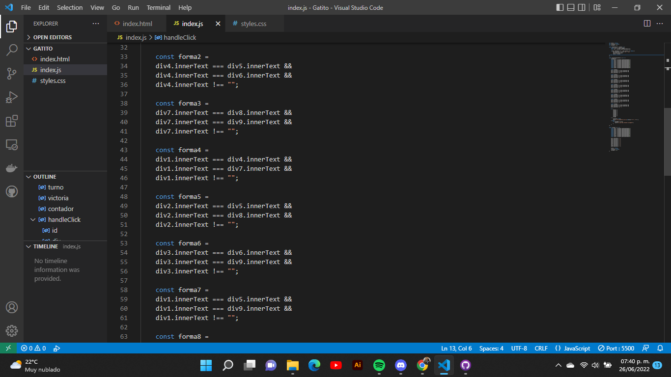671x377 pixels.
Task: Toggle the Panel layout button
Action: [571, 7]
